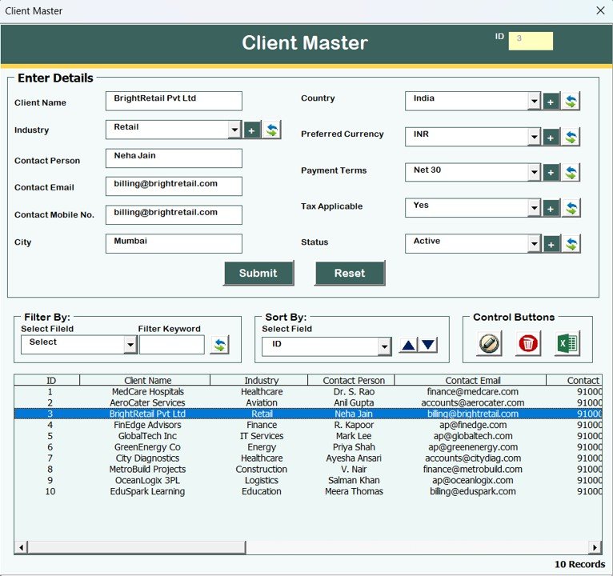The width and height of the screenshot is (613, 576).
Task: Click the plus icon beside Country dropdown
Action: (x=551, y=102)
